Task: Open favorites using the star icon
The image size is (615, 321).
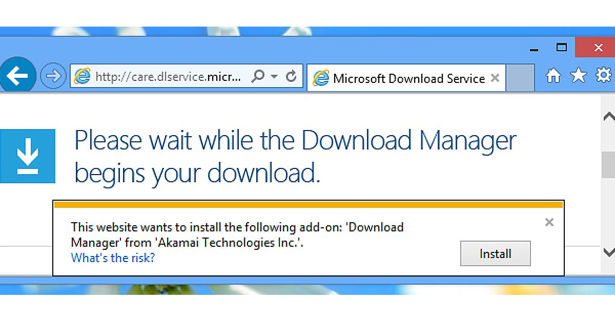Action: (x=578, y=75)
